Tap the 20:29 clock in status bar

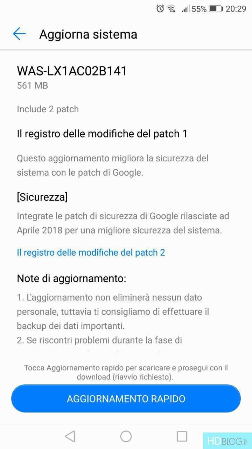236,9
